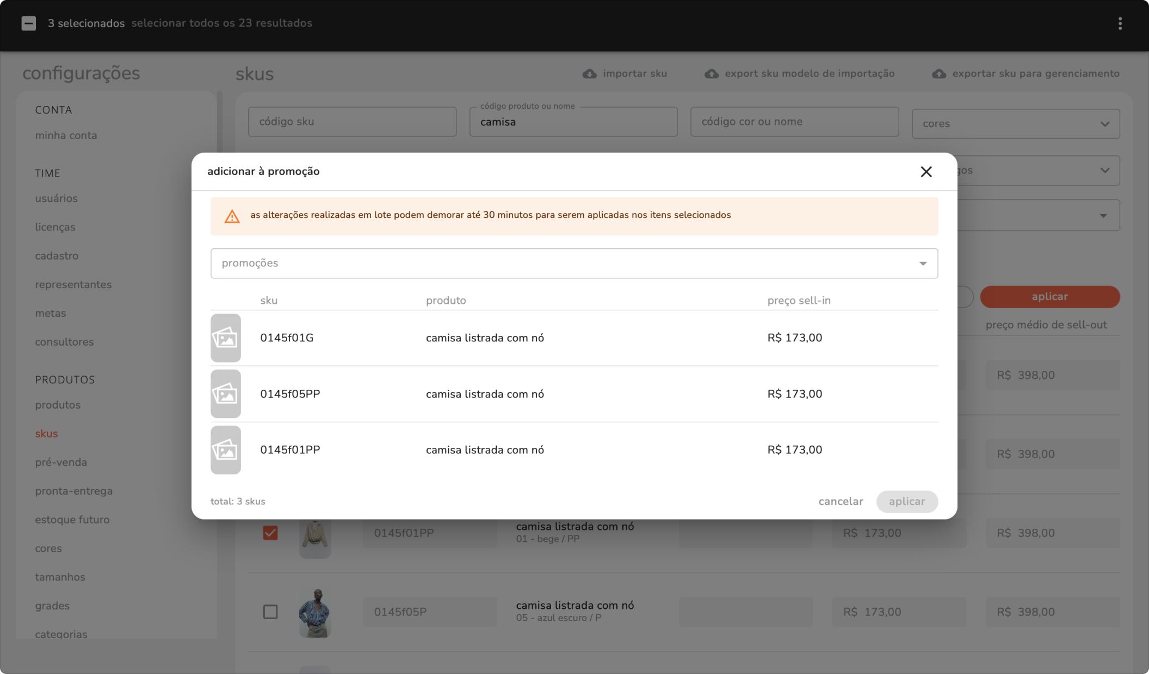The image size is (1149, 674).
Task: Open the promoções dropdown
Action: point(574,264)
